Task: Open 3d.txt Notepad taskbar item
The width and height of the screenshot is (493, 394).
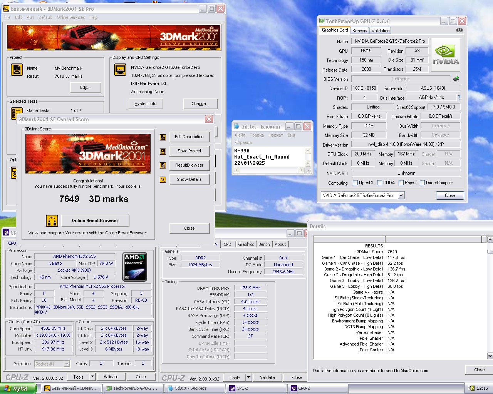Action: tap(195, 388)
